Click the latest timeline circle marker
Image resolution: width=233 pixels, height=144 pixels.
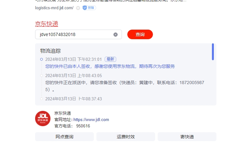[x=41, y=59]
